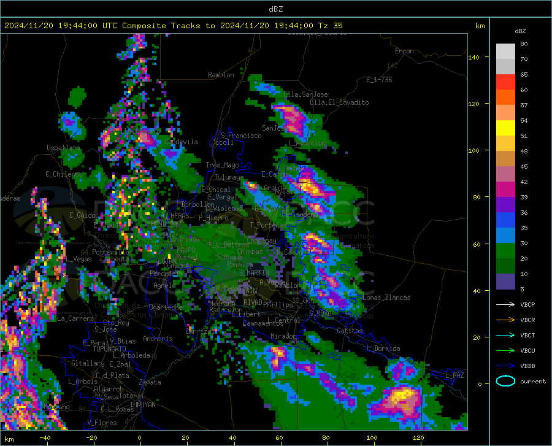Click the 'Capdevila' place label
This screenshot has width=552, height=446.
point(181,142)
